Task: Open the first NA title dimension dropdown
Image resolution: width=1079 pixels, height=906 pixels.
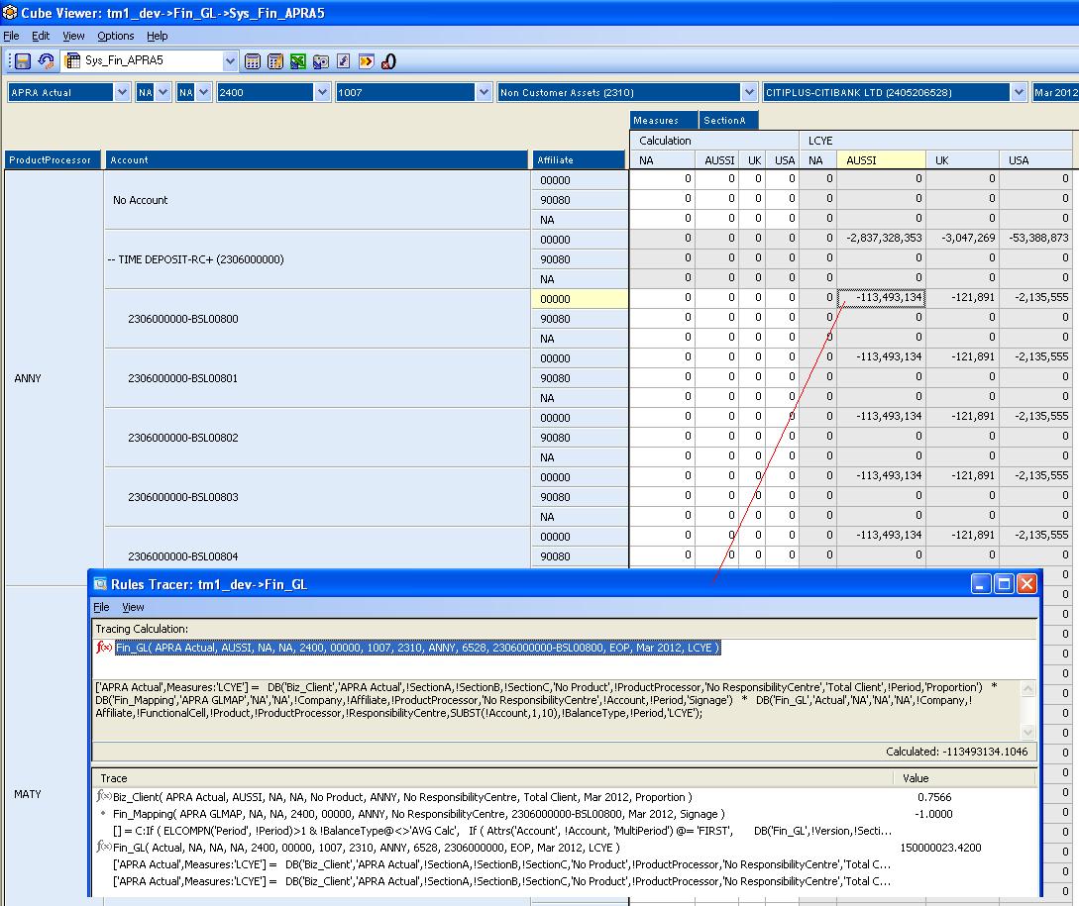Action: pos(163,92)
